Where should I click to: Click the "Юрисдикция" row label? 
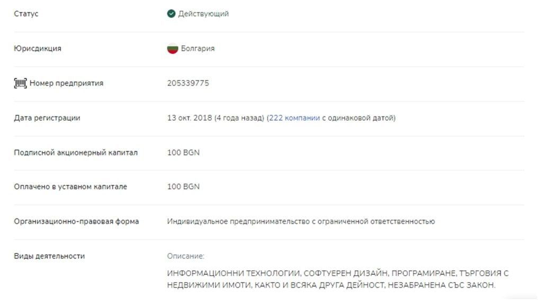click(38, 49)
